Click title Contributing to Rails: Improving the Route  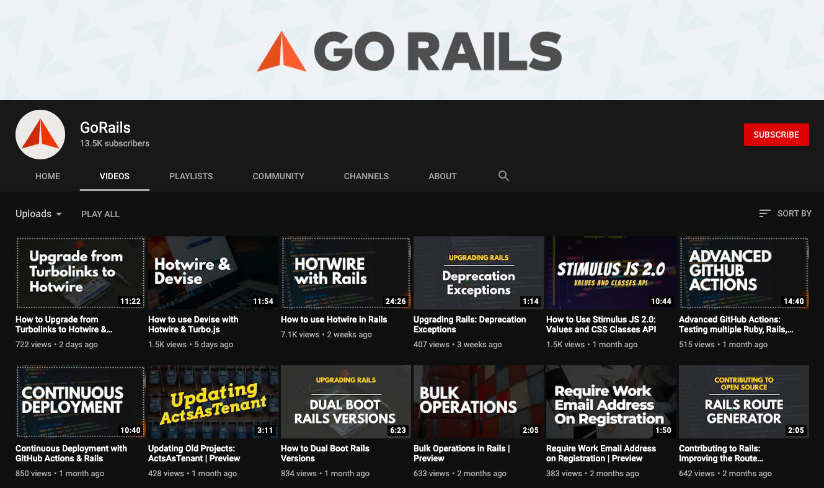(x=721, y=453)
